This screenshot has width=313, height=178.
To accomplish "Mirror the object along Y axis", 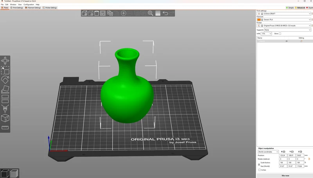I will [291, 152].
